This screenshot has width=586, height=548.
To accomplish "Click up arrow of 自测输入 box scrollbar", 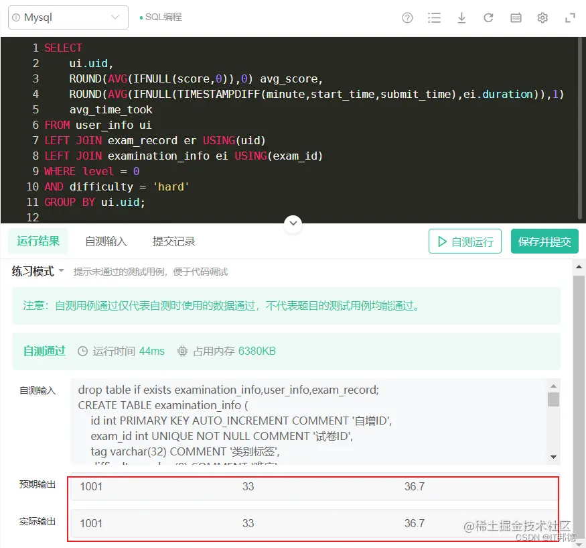I will [553, 386].
